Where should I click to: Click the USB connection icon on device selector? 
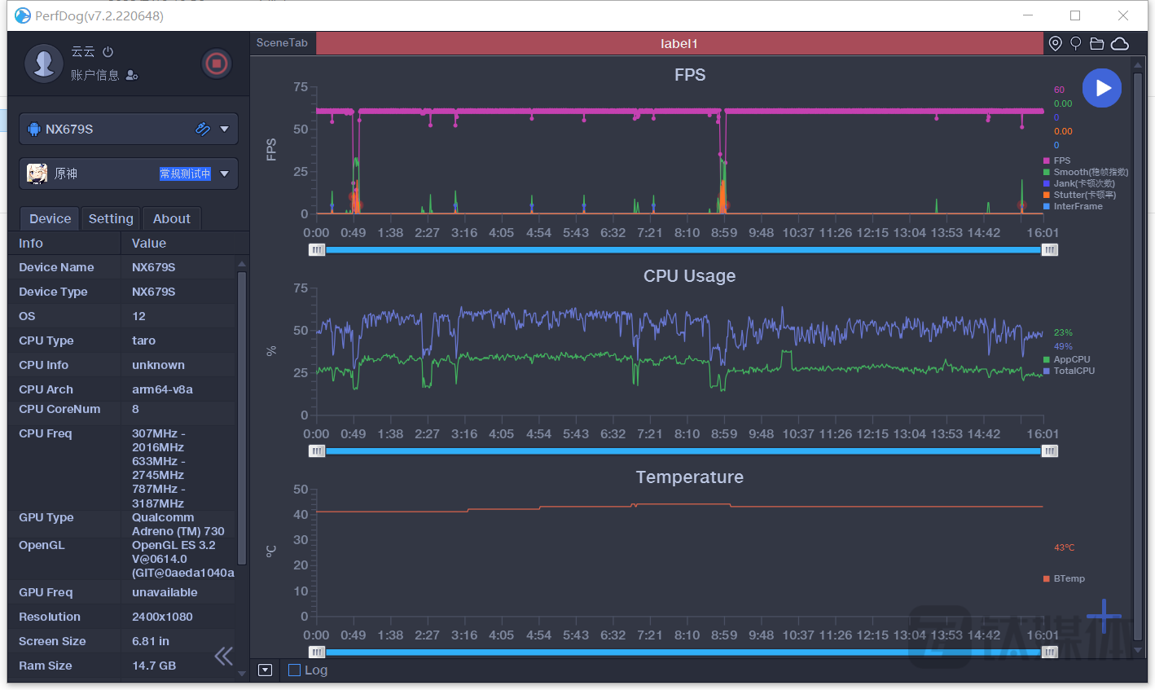tap(203, 129)
